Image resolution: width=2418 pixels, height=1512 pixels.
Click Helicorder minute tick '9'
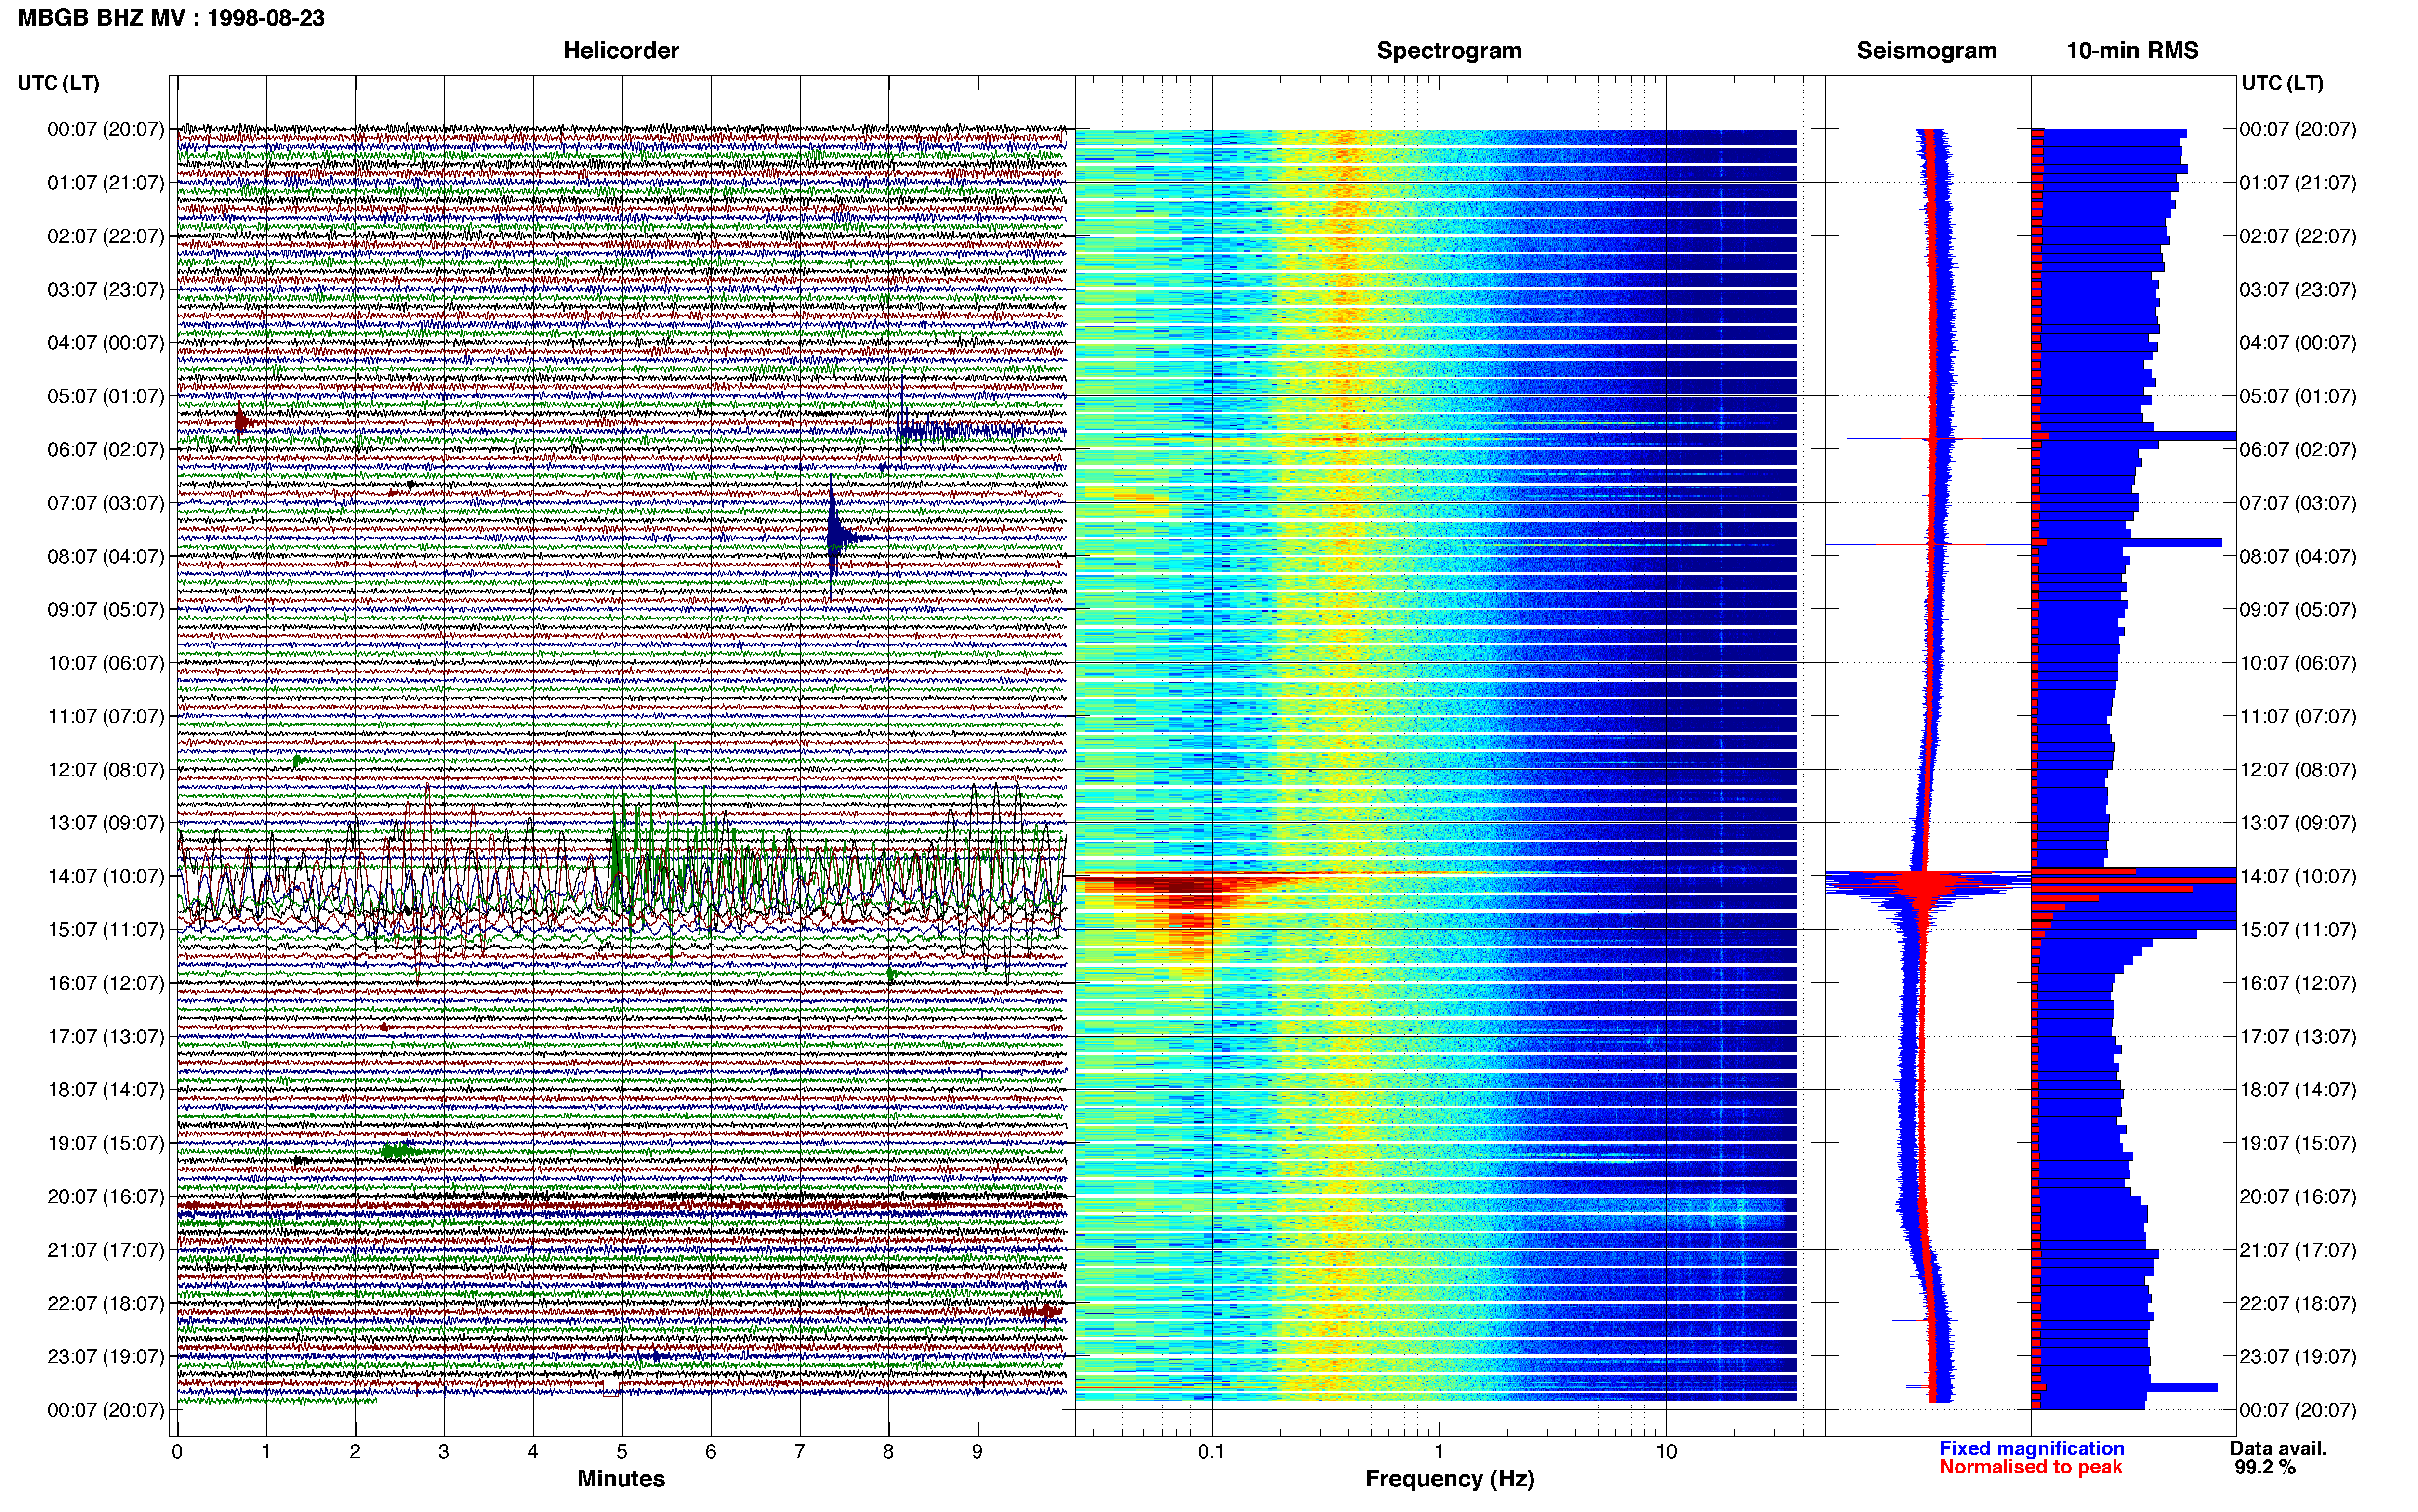coord(977,1452)
